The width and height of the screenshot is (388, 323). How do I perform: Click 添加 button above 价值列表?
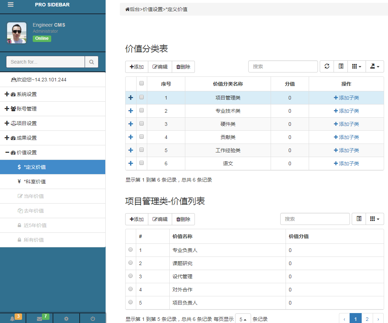point(137,219)
